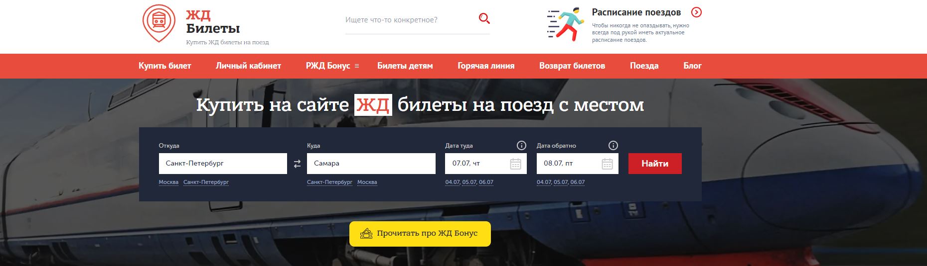Viewport: 927px width, 266px height.
Task: Choose 05.07 quick date under Дата туда
Action: [x=469, y=182]
